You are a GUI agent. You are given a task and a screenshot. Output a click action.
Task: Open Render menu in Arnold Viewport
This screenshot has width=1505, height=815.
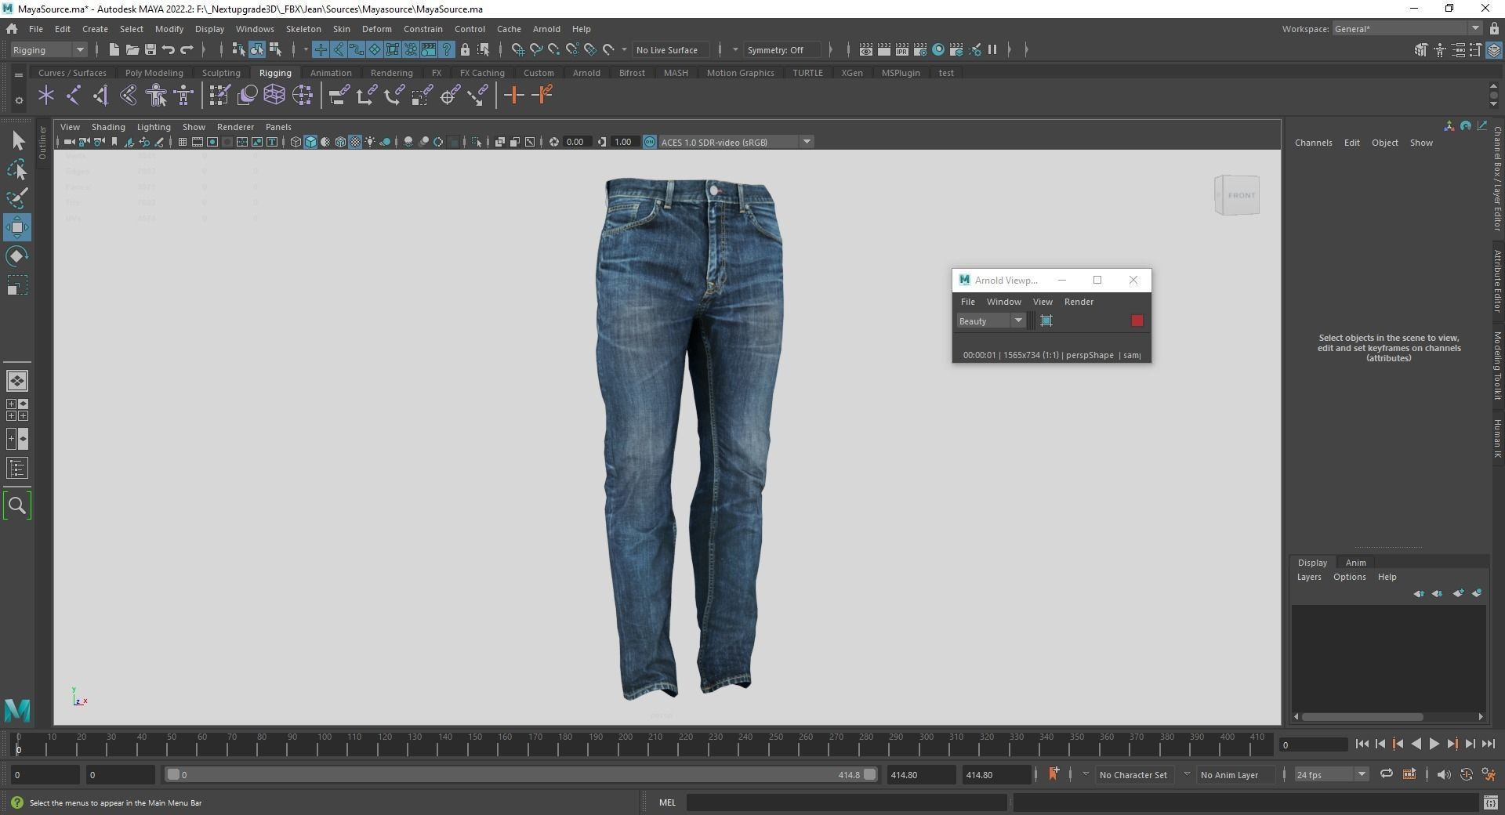(x=1079, y=302)
